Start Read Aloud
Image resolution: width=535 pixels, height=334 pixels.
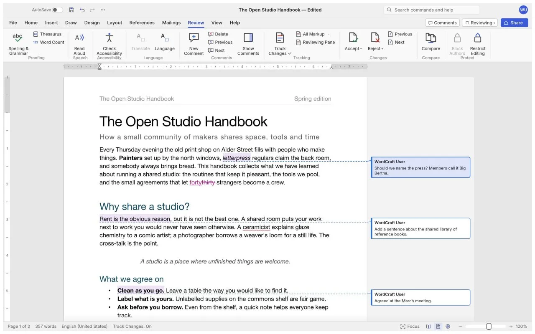(79, 44)
